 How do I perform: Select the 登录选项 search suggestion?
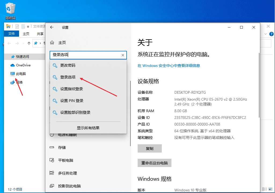click(x=88, y=77)
